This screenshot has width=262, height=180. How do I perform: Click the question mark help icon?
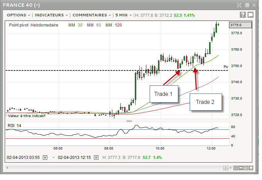tap(242, 15)
